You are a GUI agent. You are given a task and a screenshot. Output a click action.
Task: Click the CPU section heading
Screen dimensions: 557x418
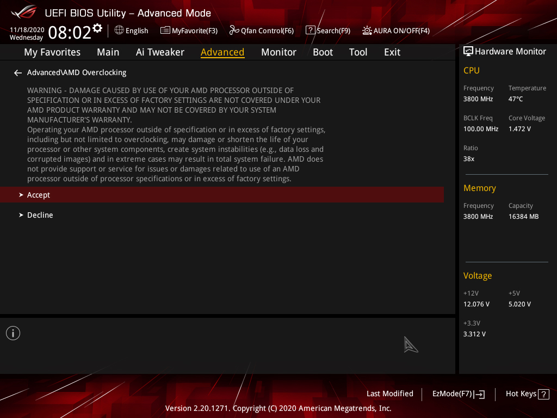click(472, 70)
